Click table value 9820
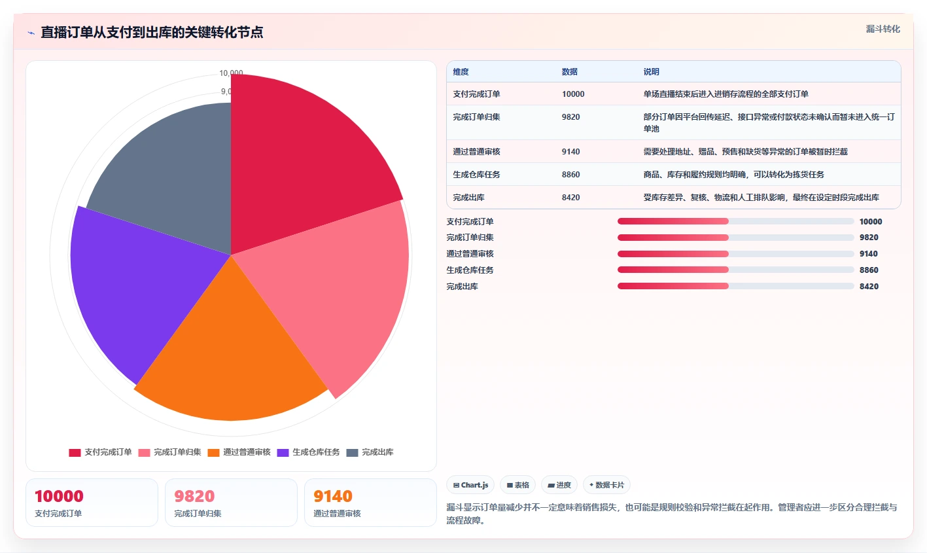This screenshot has width=927, height=553. pos(570,117)
